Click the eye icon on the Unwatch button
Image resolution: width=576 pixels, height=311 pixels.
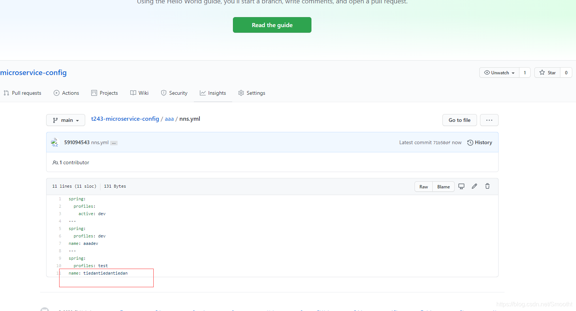click(x=487, y=72)
